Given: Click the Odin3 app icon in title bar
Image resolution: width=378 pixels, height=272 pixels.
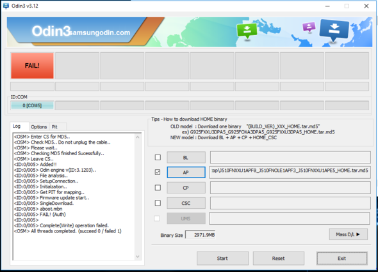Looking at the screenshot, I should [6, 6].
